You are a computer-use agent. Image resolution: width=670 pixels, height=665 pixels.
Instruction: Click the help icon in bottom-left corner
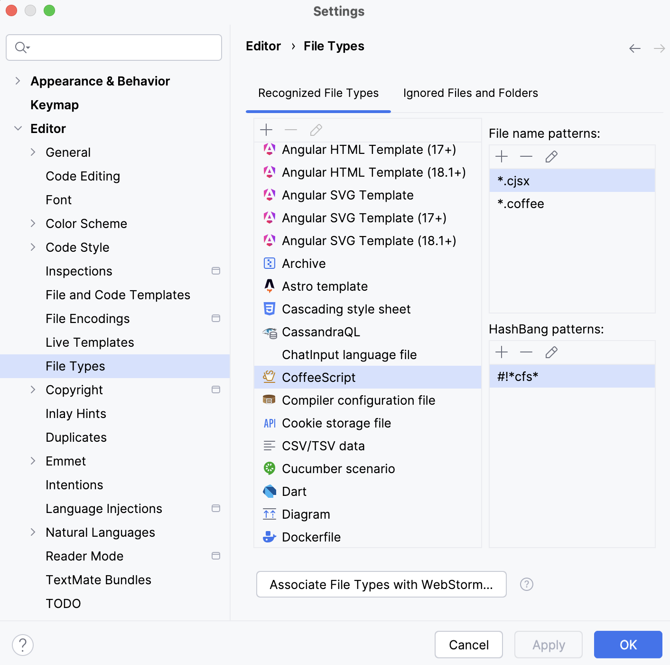pos(22,645)
